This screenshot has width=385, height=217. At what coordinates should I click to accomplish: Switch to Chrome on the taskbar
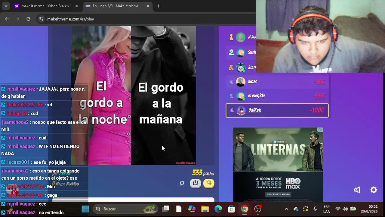[x=244, y=209]
